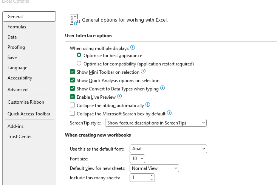This screenshot has width=277, height=185.
Task: Select Optimise for compatibility radio button
Action: point(79,64)
